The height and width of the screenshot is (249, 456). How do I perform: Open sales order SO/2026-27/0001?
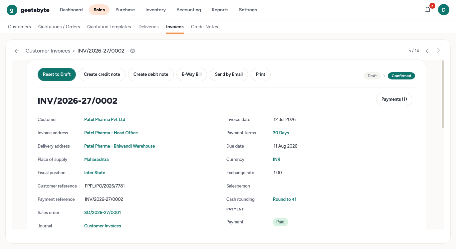pos(103,213)
